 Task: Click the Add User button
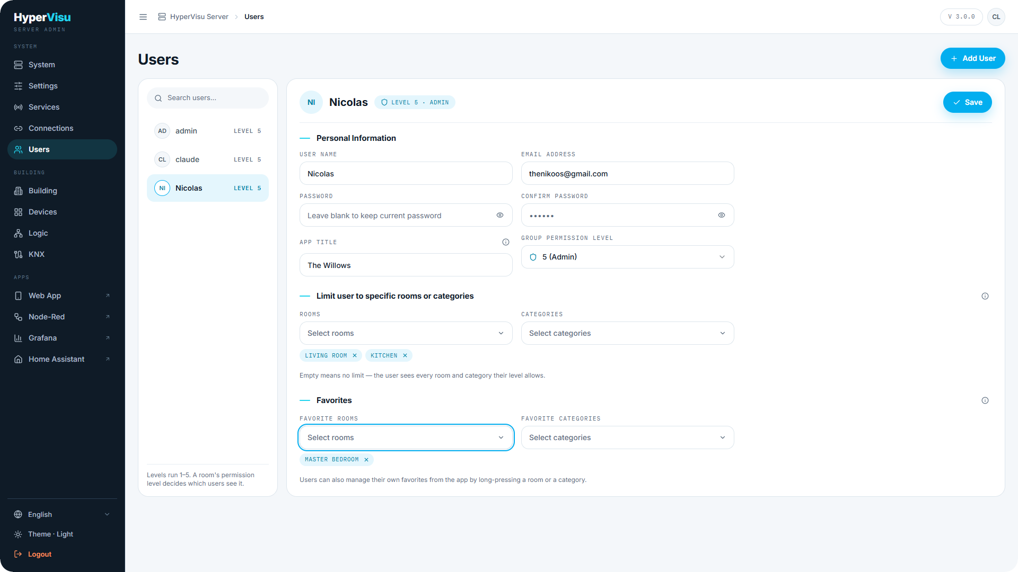pyautogui.click(x=972, y=58)
